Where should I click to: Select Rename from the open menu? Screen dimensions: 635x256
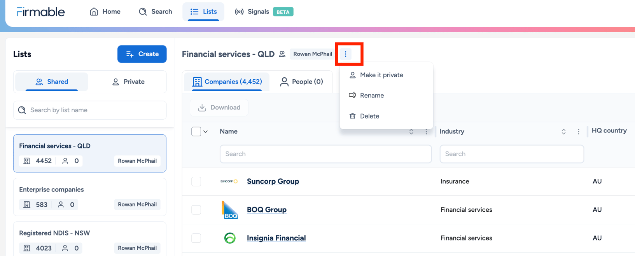coord(373,95)
